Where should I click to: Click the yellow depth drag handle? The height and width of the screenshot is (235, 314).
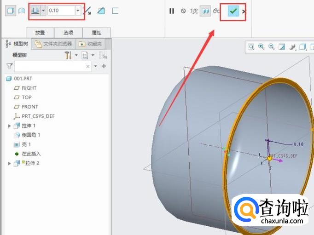269,158
